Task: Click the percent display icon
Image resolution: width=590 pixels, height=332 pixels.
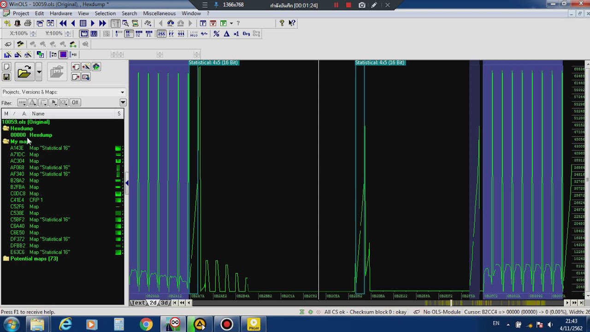Action: 216,34
